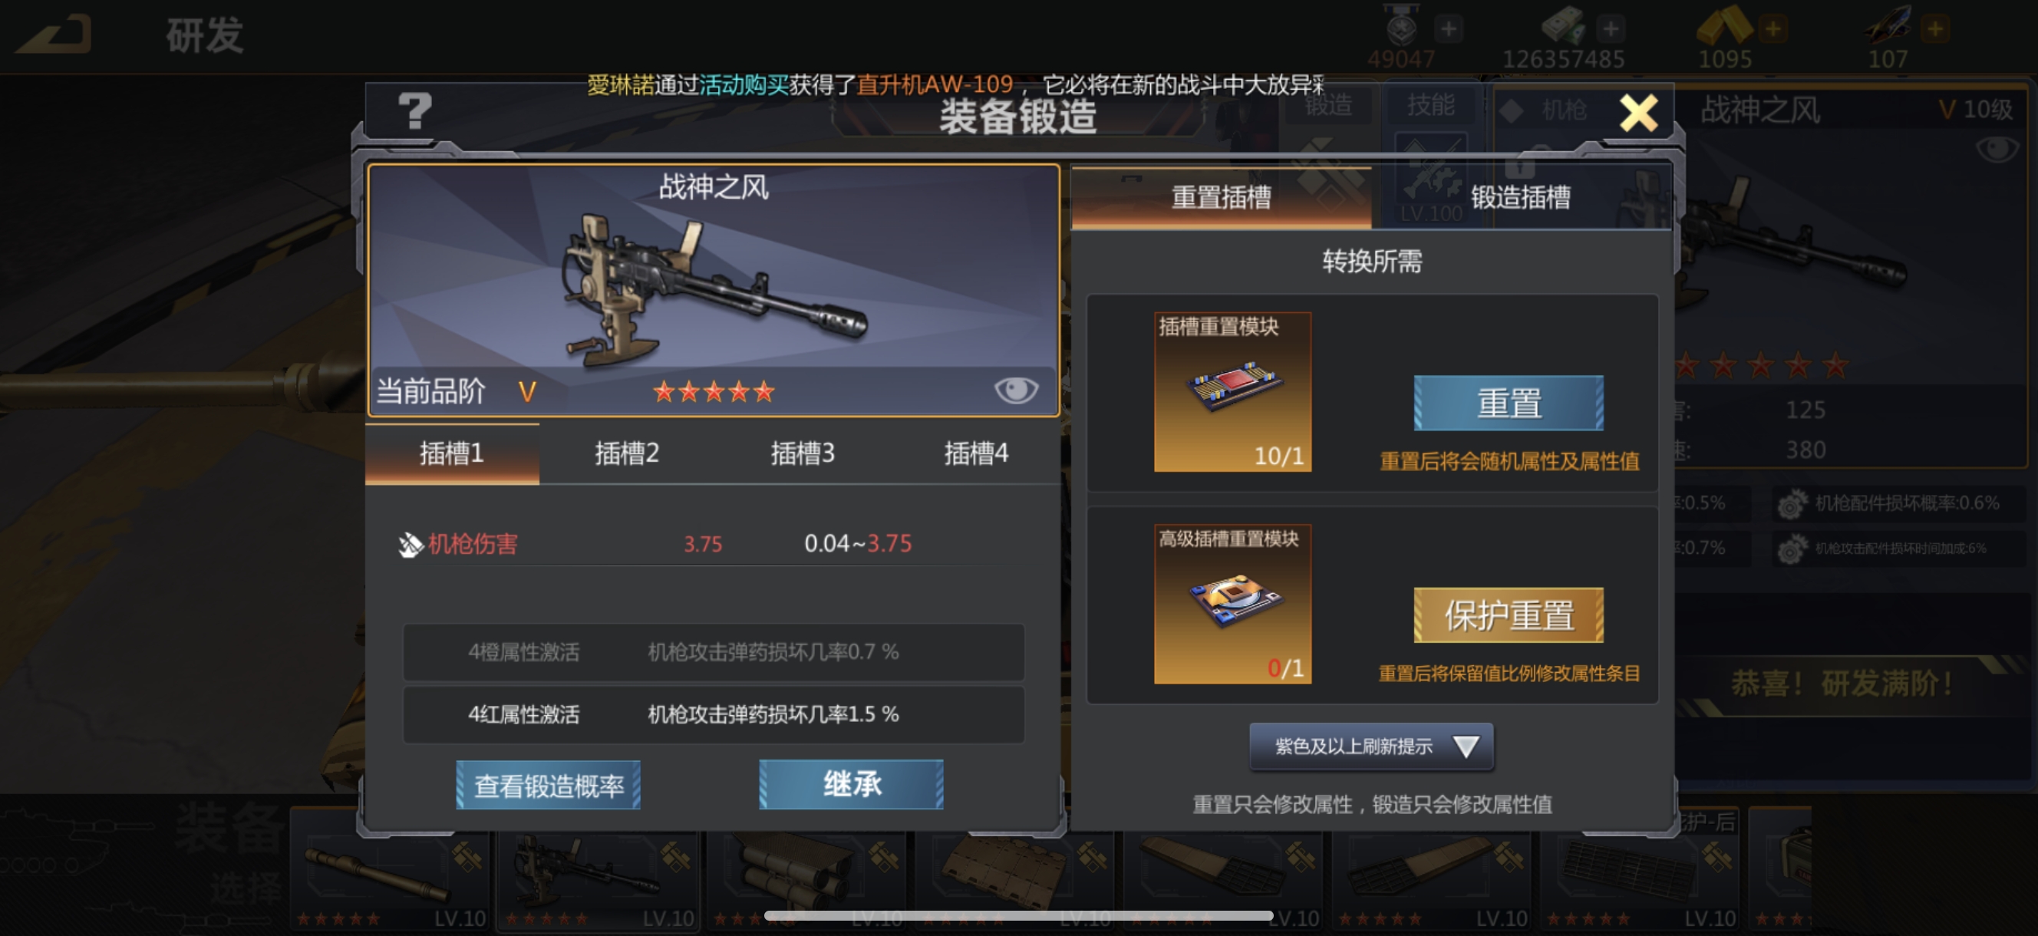Click the 继承 button

(x=851, y=785)
